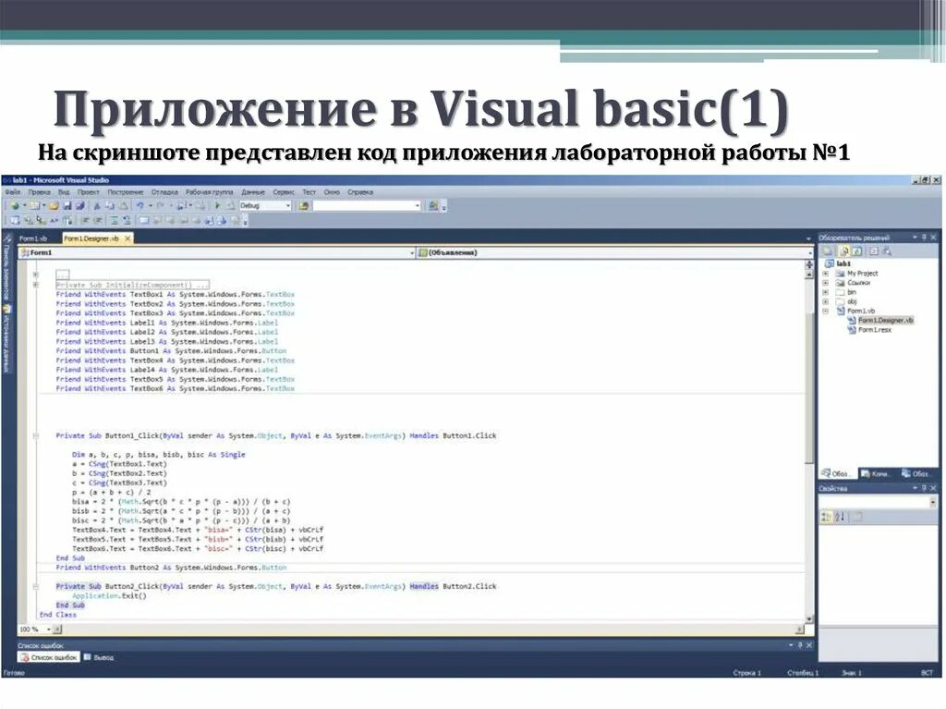
Task: Click the decrease line indent icon
Action: (85, 220)
